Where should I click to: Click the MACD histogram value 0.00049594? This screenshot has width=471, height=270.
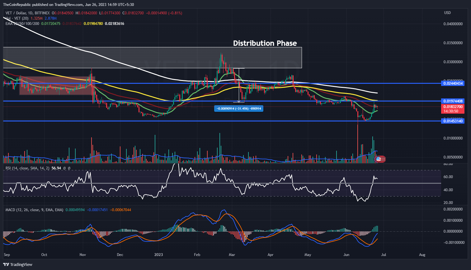[75, 210]
